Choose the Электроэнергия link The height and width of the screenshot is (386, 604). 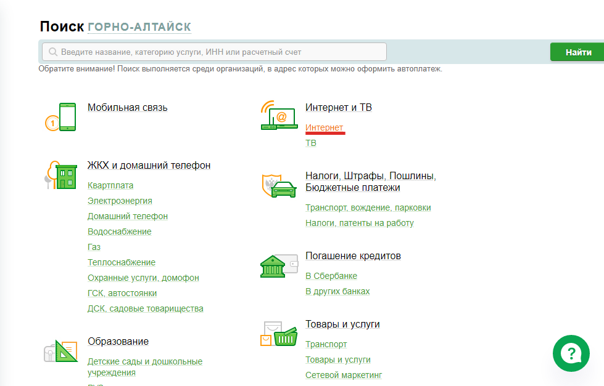(x=120, y=201)
